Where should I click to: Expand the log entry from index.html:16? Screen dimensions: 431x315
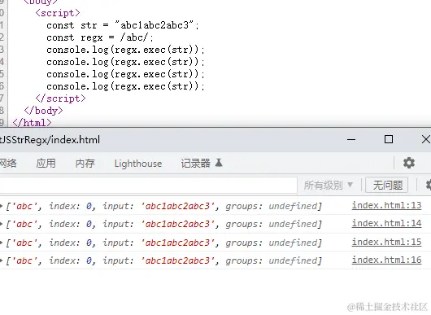pyautogui.click(x=2, y=260)
